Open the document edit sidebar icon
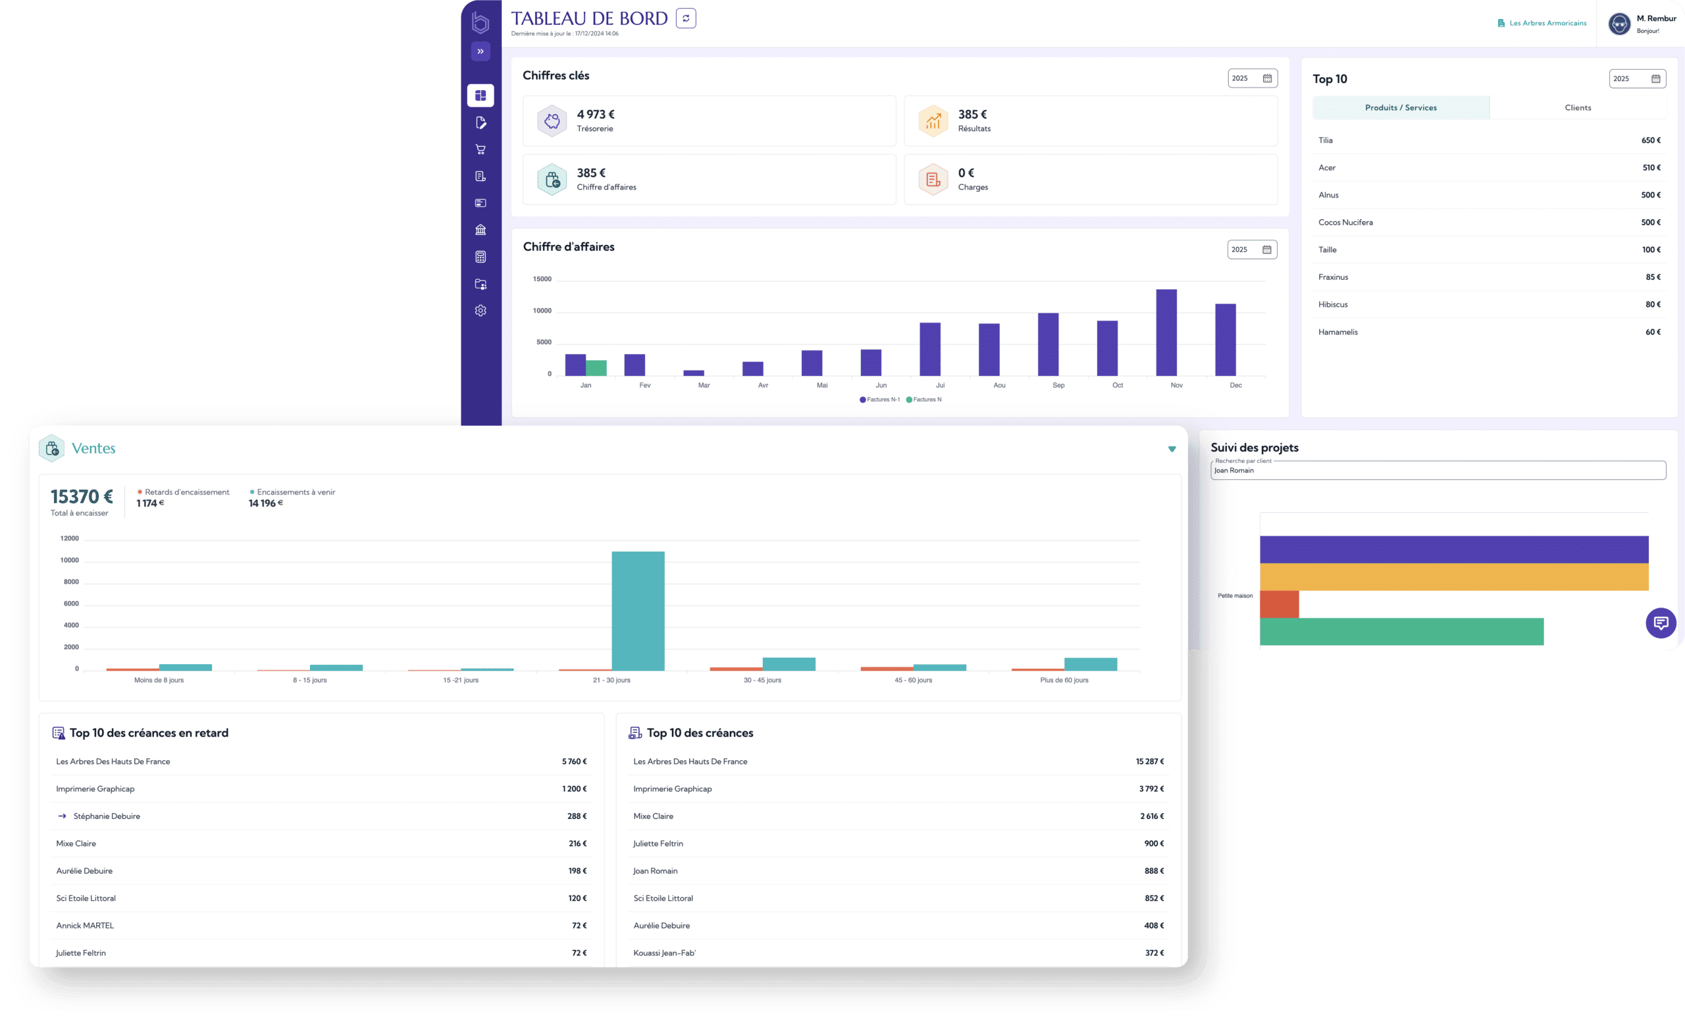1685x1025 pixels. pos(480,122)
